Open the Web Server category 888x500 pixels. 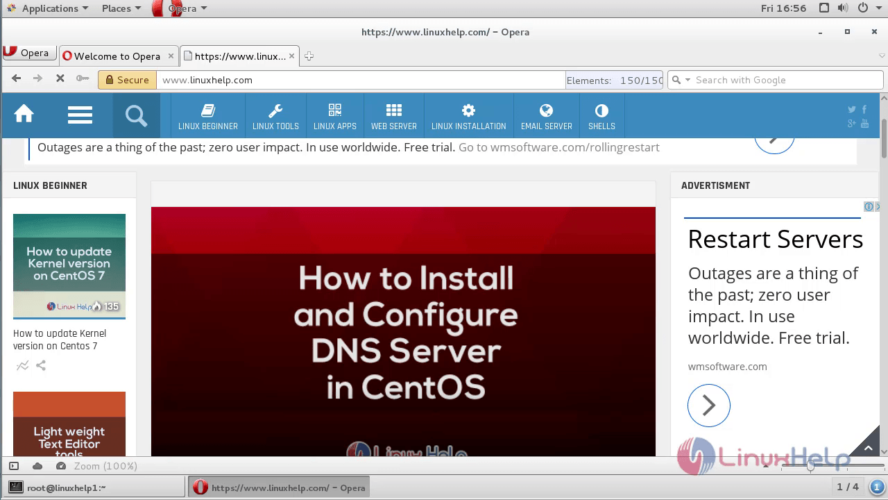393,117
